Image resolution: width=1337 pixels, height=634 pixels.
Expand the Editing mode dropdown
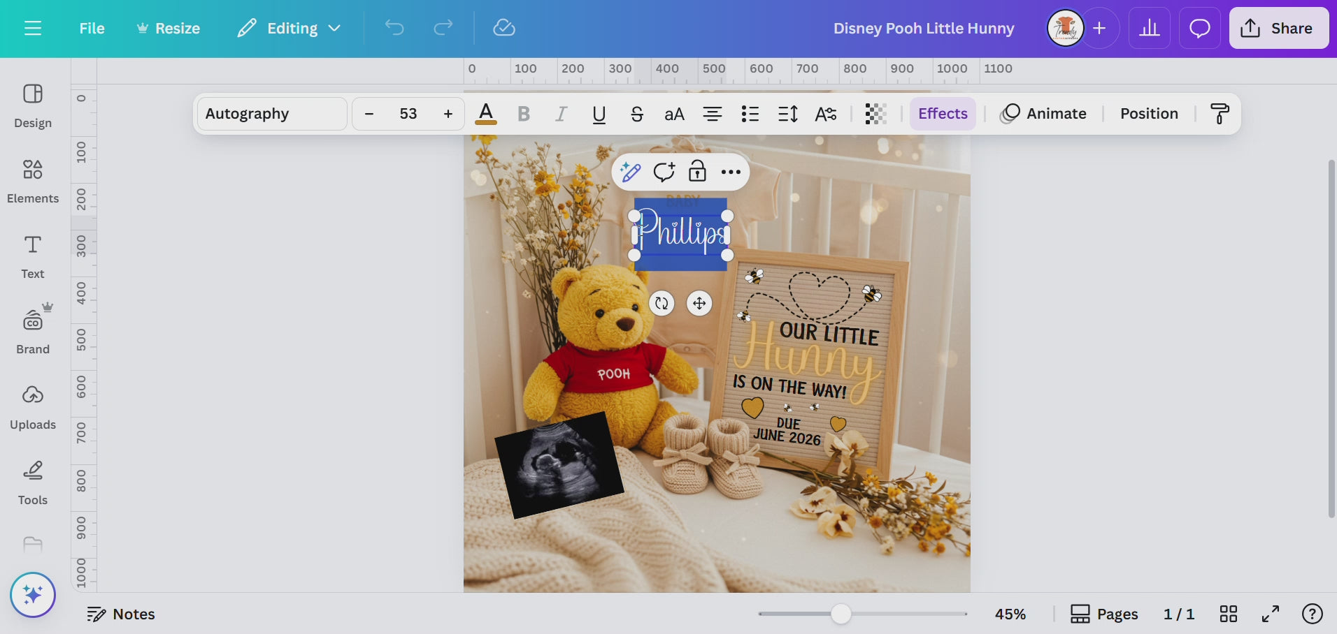pyautogui.click(x=289, y=29)
